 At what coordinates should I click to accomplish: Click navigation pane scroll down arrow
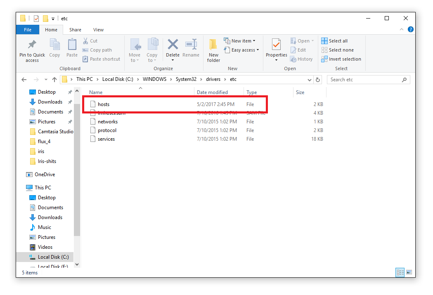coord(77,264)
